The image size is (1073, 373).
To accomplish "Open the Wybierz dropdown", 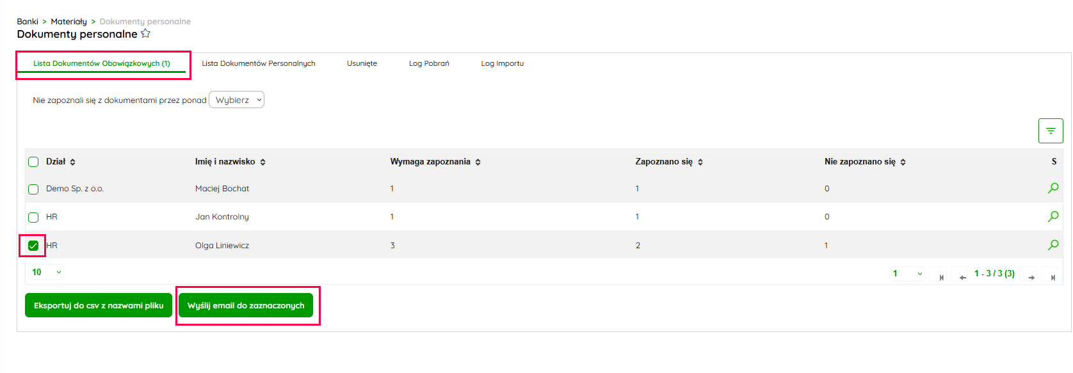I will coord(236,100).
